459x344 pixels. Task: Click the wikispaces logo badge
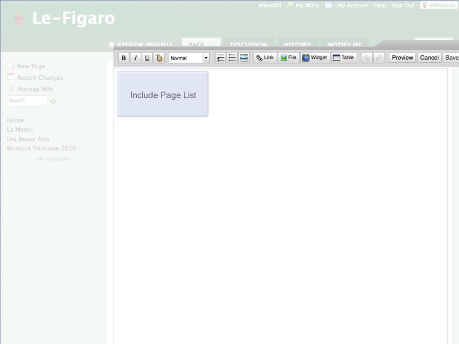click(438, 5)
